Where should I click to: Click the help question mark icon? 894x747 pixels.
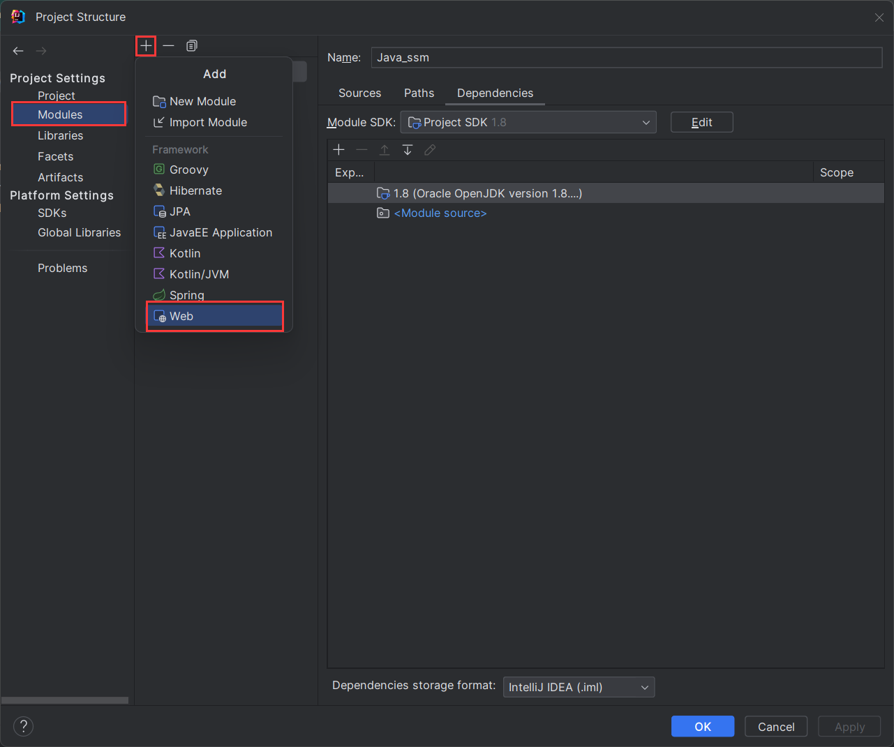click(x=23, y=726)
